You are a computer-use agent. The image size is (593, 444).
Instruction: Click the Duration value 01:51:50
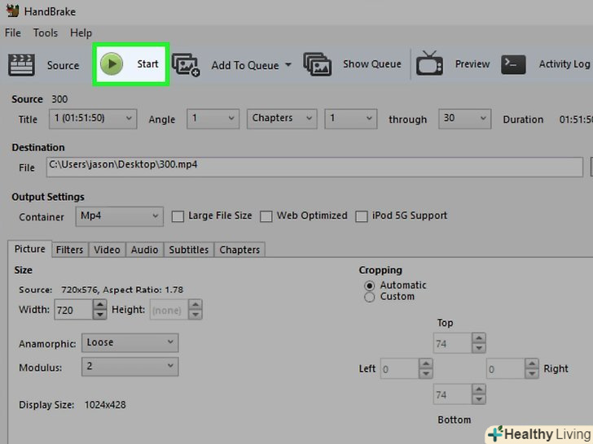pos(576,120)
